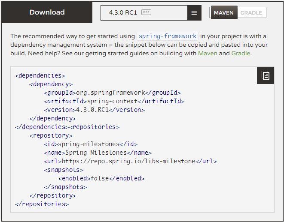The width and height of the screenshot is (284, 222).
Task: Click the opening <repository> line
Action: pyautogui.click(x=51, y=136)
